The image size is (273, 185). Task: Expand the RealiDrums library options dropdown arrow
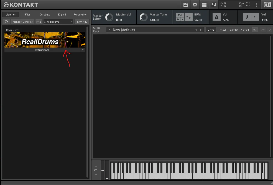tap(83, 50)
